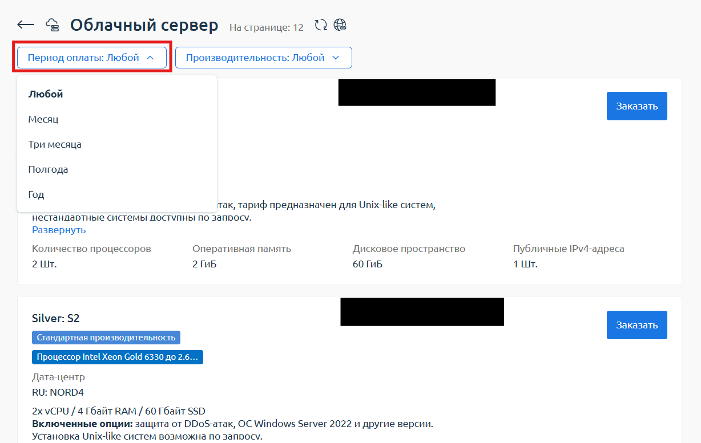The width and height of the screenshot is (701, 443).
Task: Refresh the list with circular arrows icon
Action: click(321, 25)
